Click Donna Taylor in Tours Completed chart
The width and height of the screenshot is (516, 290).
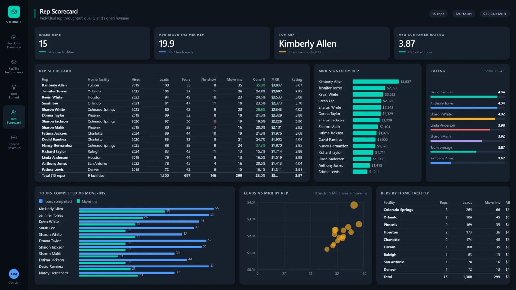point(50,241)
